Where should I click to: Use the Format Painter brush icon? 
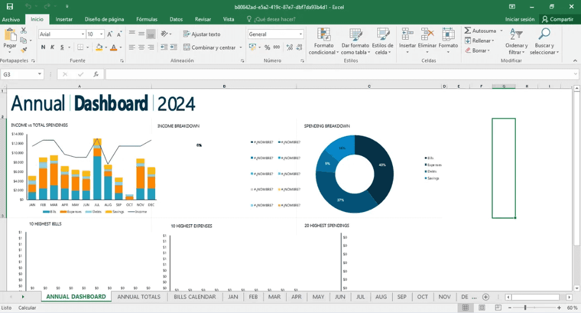(x=24, y=50)
